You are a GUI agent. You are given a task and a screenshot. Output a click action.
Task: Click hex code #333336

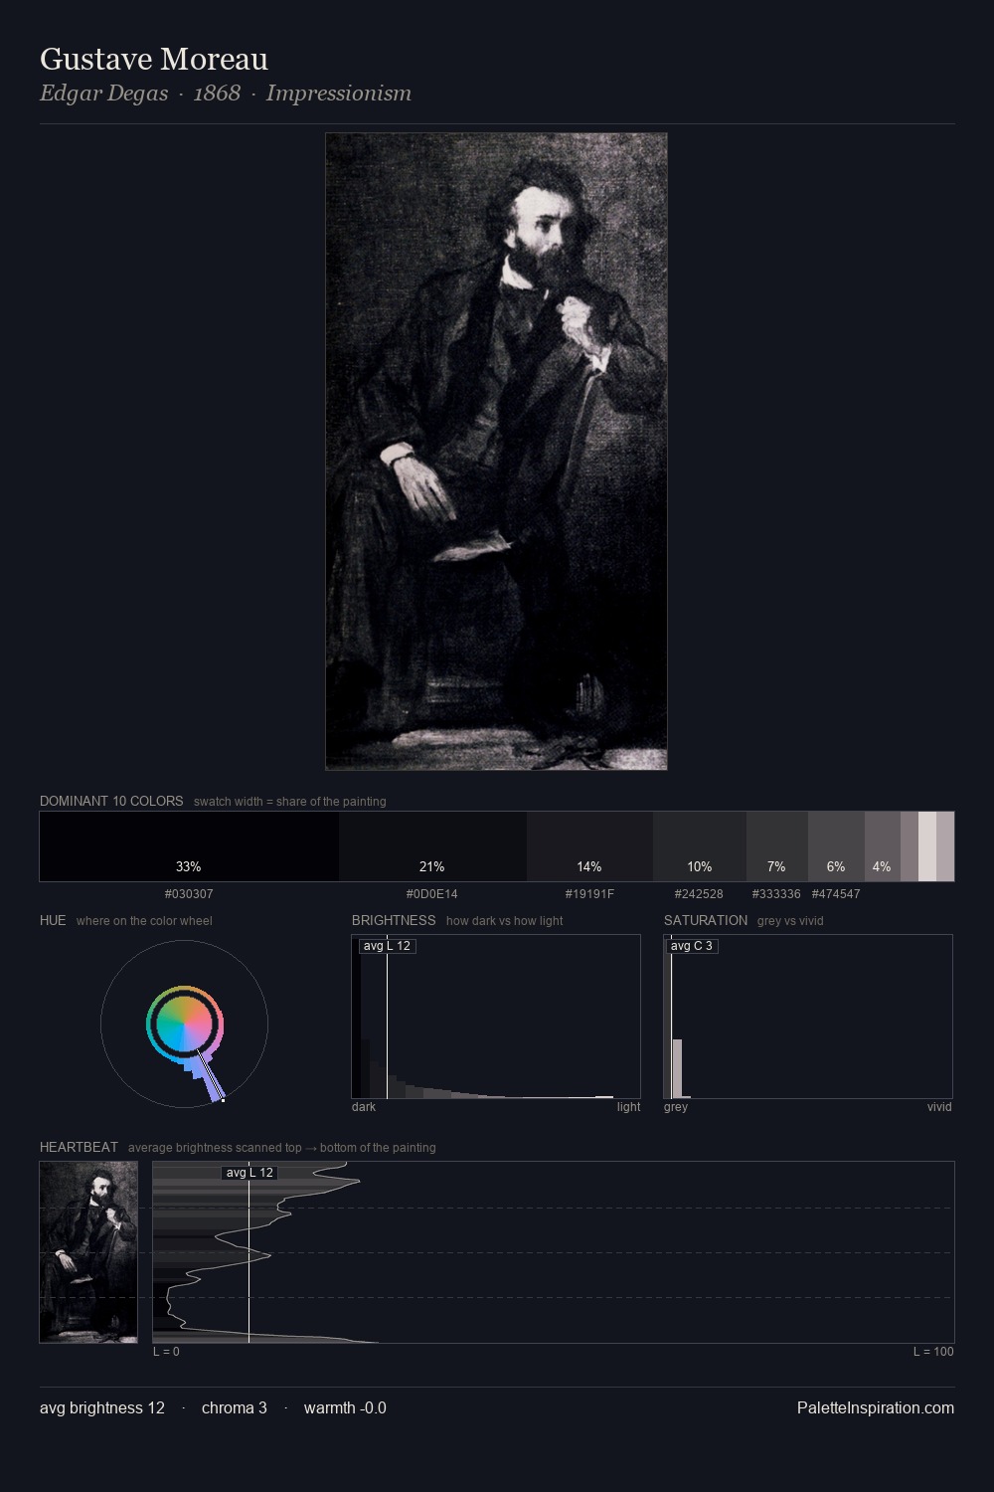pyautogui.click(x=776, y=894)
